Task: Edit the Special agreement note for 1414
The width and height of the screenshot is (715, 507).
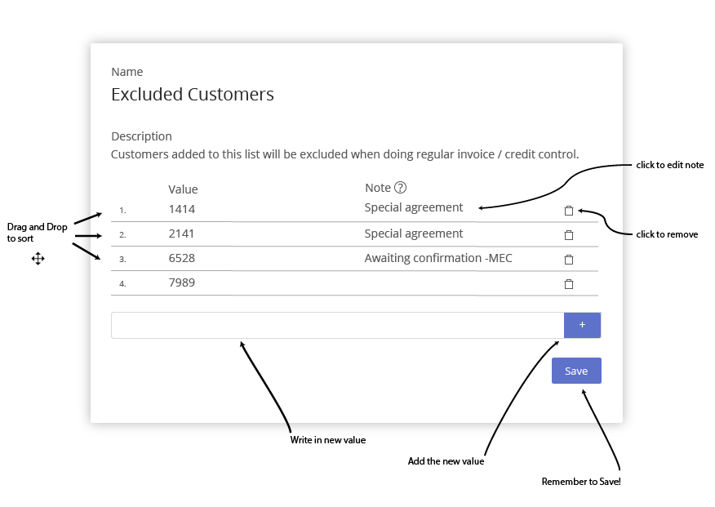Action: point(414,207)
